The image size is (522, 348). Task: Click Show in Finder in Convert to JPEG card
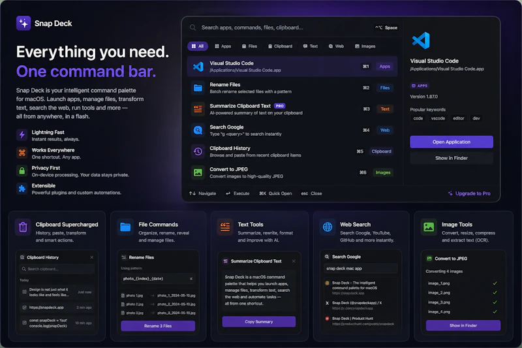click(x=463, y=325)
